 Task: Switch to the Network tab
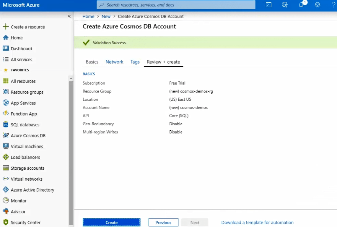[x=114, y=62]
